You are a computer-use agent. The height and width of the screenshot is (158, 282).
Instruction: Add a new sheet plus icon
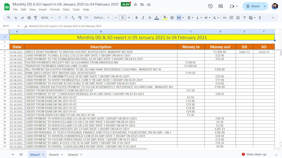point(13,154)
